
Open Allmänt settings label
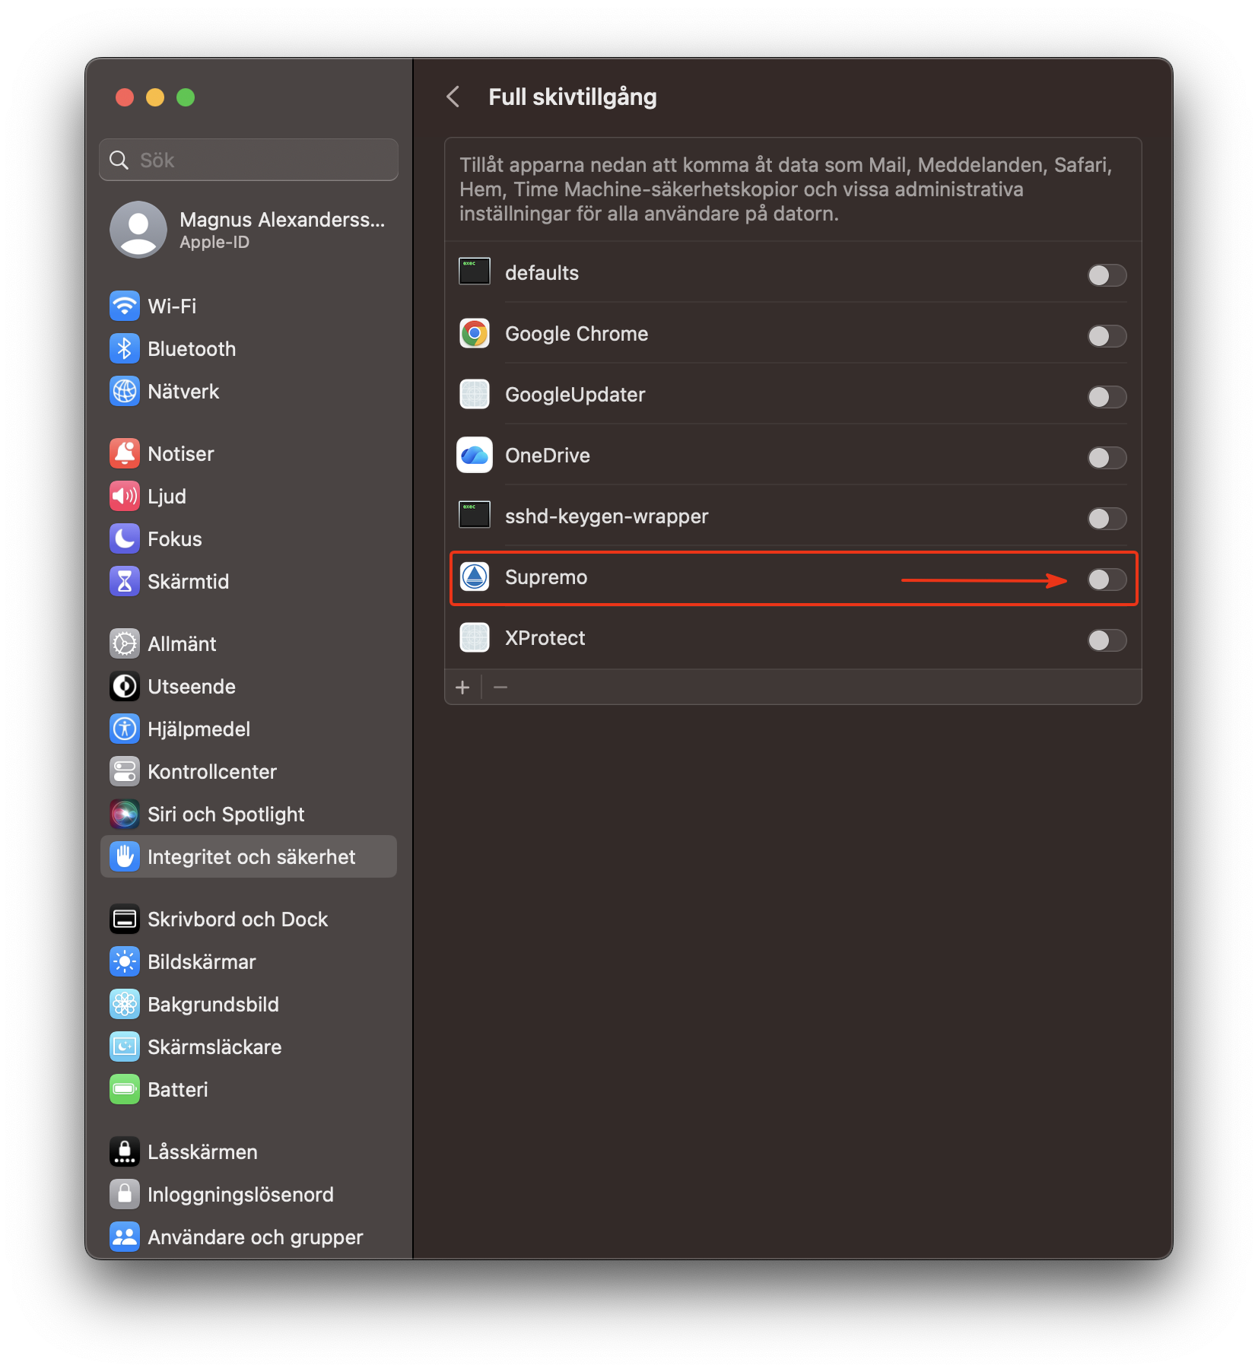pyautogui.click(x=182, y=644)
